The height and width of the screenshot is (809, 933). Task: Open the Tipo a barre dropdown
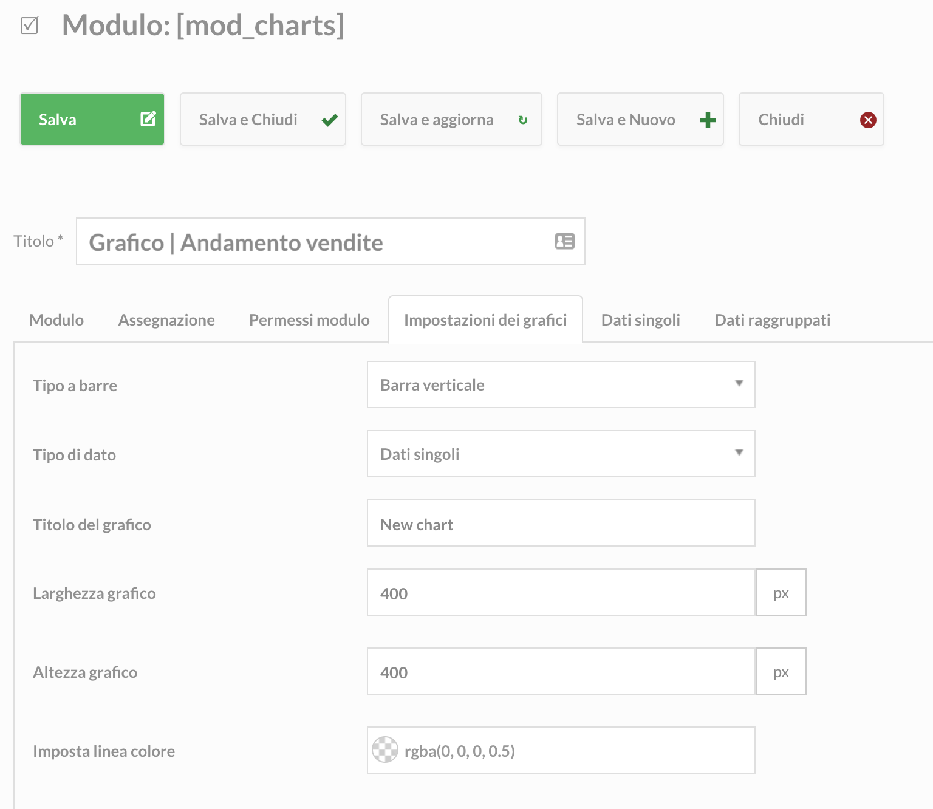coord(560,384)
